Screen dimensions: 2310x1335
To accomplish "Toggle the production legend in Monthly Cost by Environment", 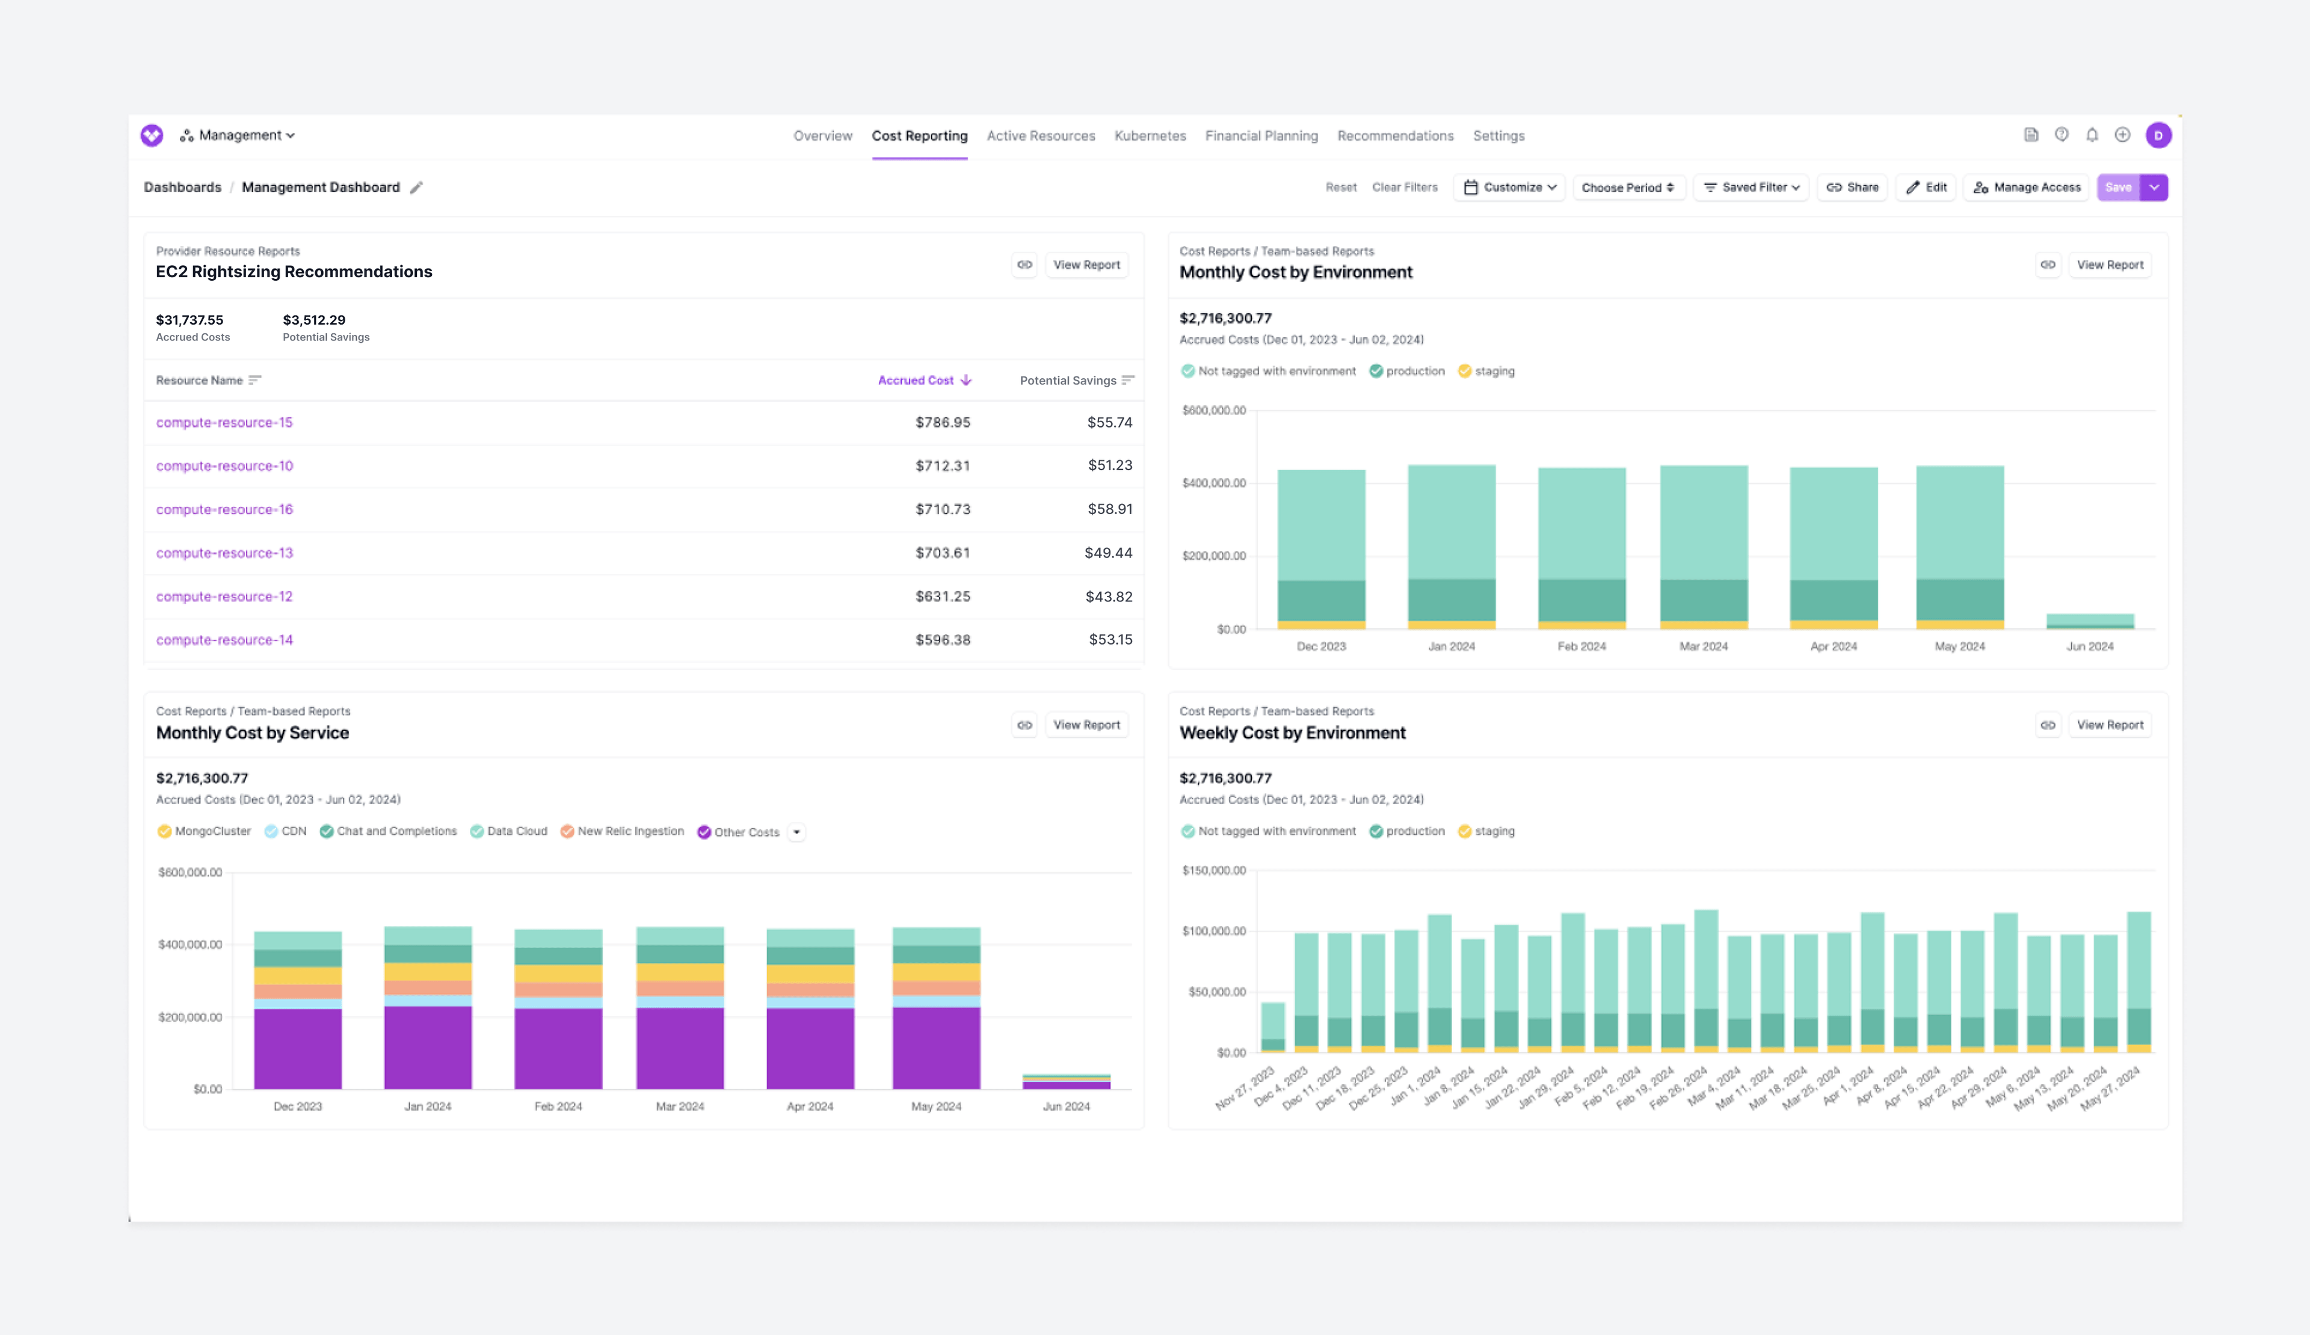I will 1407,371.
